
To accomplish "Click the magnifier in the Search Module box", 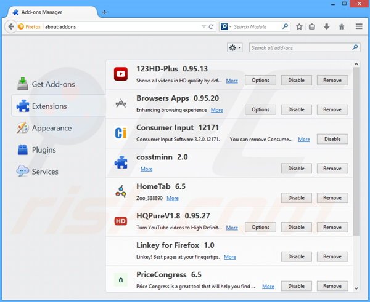I will click(285, 26).
